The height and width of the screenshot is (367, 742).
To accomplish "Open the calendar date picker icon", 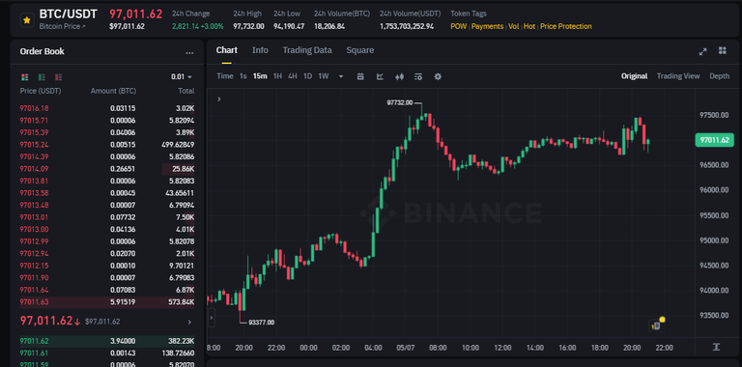I will point(360,76).
